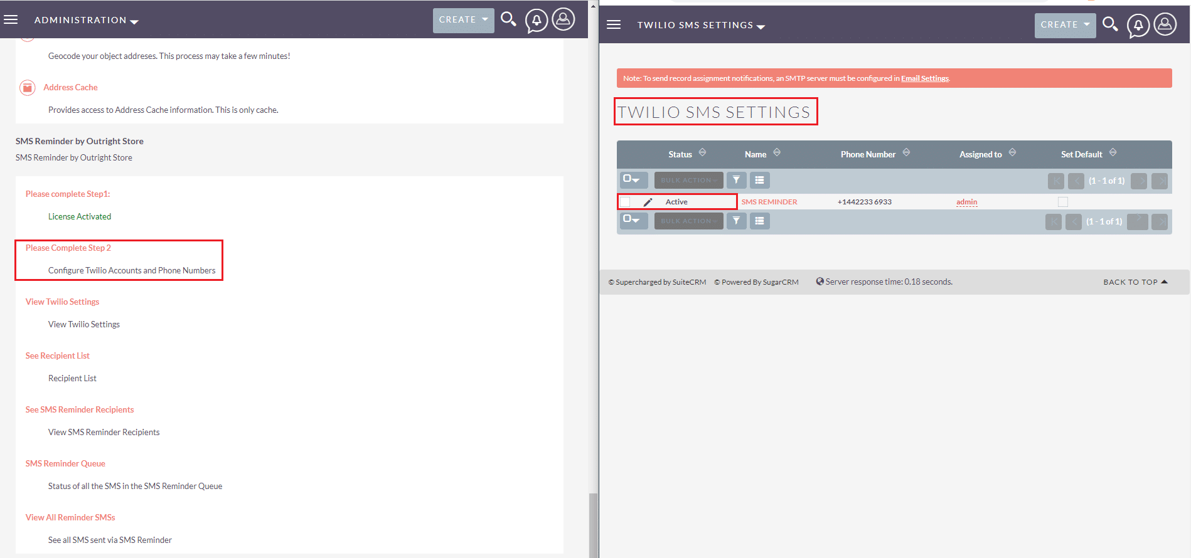Open Email Settings link in notice

(925, 78)
